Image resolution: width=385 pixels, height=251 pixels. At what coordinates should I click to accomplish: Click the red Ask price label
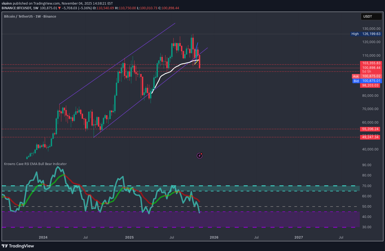[356, 76]
